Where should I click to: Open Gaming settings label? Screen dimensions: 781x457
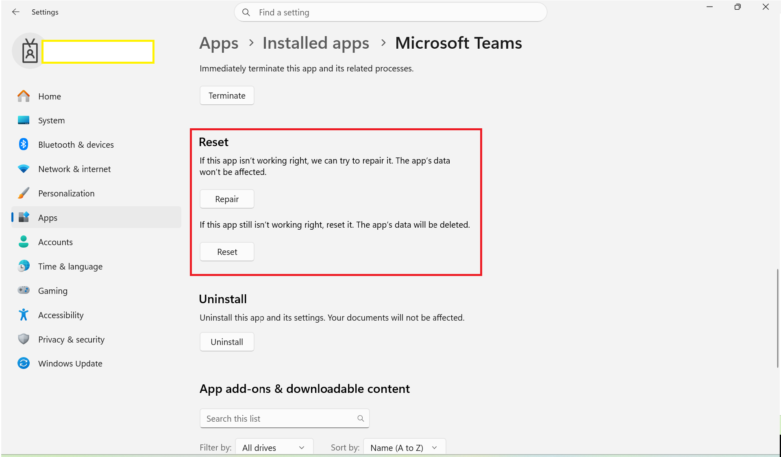tap(53, 291)
